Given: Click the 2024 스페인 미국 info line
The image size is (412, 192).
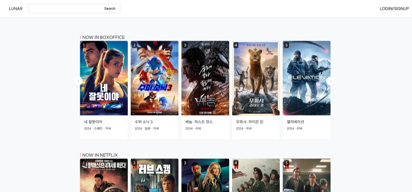Looking at the screenshot, I should click(98, 128).
